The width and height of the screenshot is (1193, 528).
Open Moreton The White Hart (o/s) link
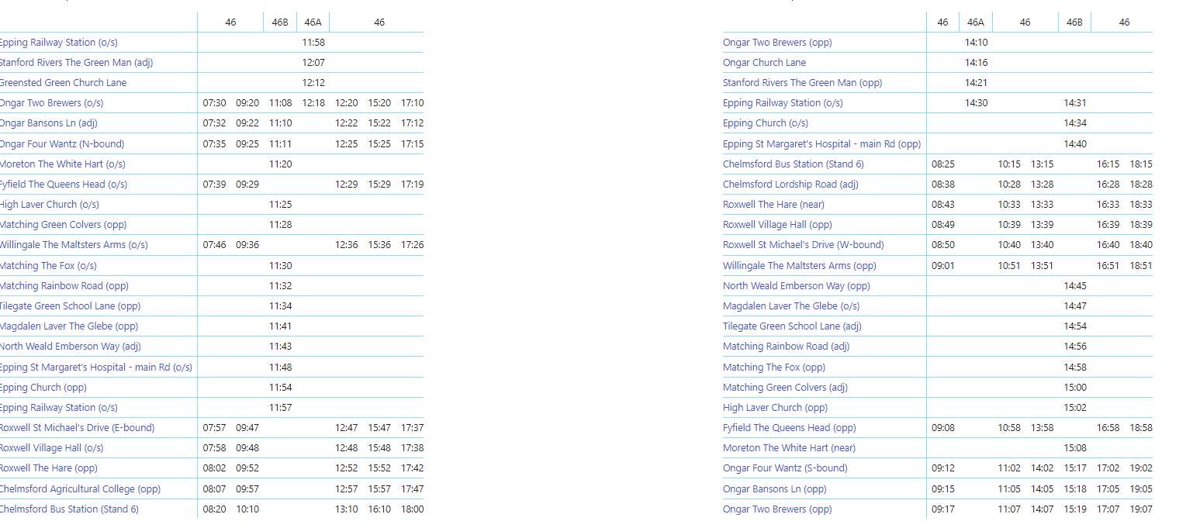pyautogui.click(x=62, y=164)
